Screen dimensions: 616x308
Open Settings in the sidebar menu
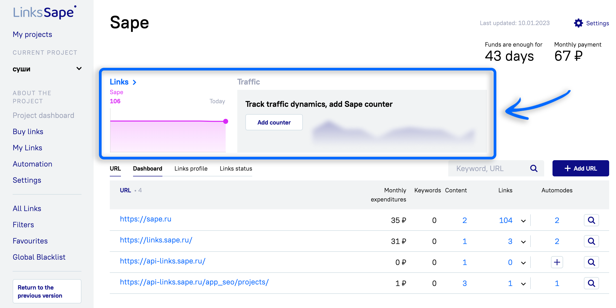point(27,180)
